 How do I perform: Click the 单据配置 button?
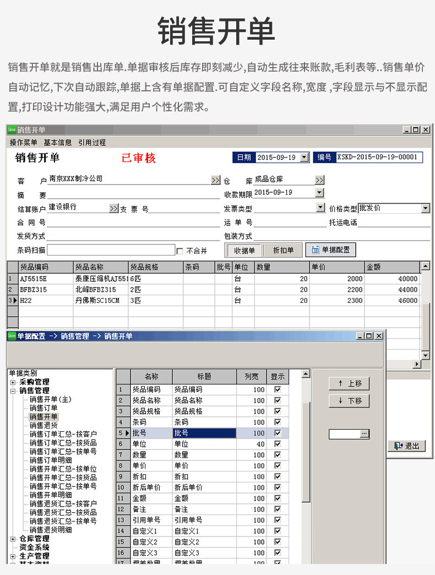pyautogui.click(x=330, y=249)
